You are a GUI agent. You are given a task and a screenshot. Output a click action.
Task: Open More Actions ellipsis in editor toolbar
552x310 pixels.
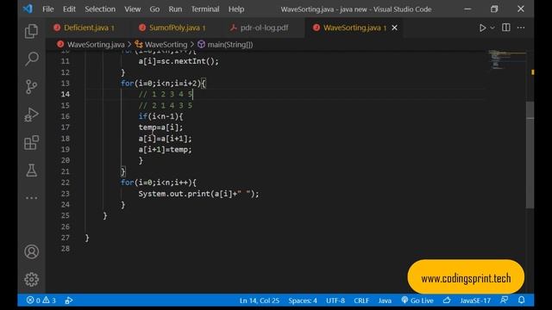pyautogui.click(x=521, y=28)
